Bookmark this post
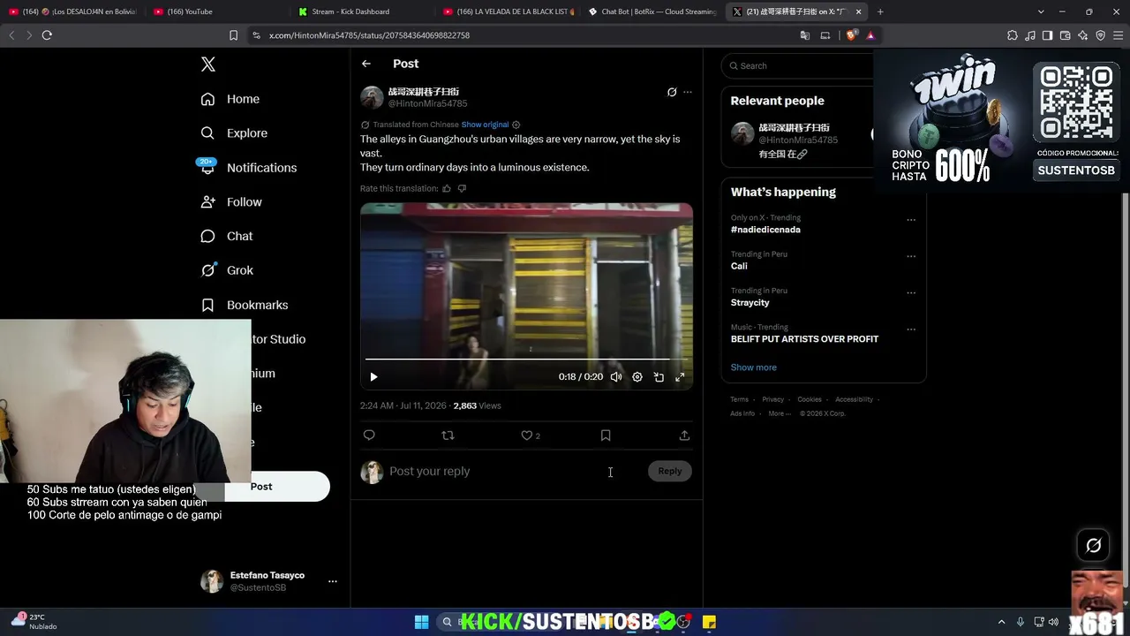Viewport: 1130px width, 636px height. click(x=606, y=435)
